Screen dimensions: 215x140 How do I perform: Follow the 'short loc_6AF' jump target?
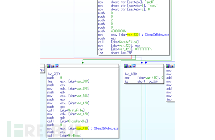point(148,81)
